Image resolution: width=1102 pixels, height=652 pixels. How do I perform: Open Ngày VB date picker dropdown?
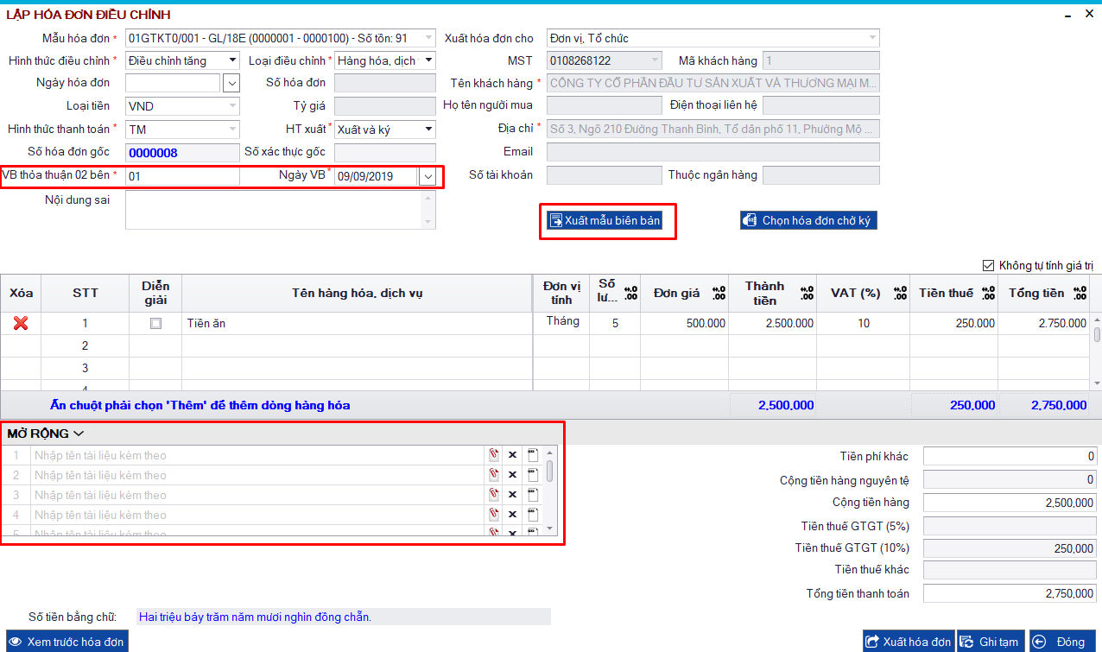coord(427,176)
